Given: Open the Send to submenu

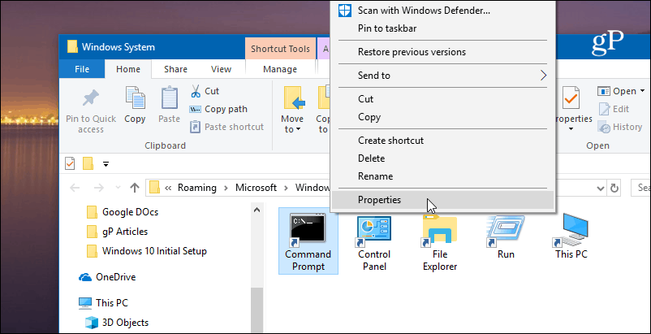Looking at the screenshot, I should click(x=442, y=76).
